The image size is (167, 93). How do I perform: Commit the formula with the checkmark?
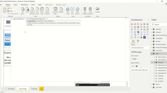click(8, 19)
